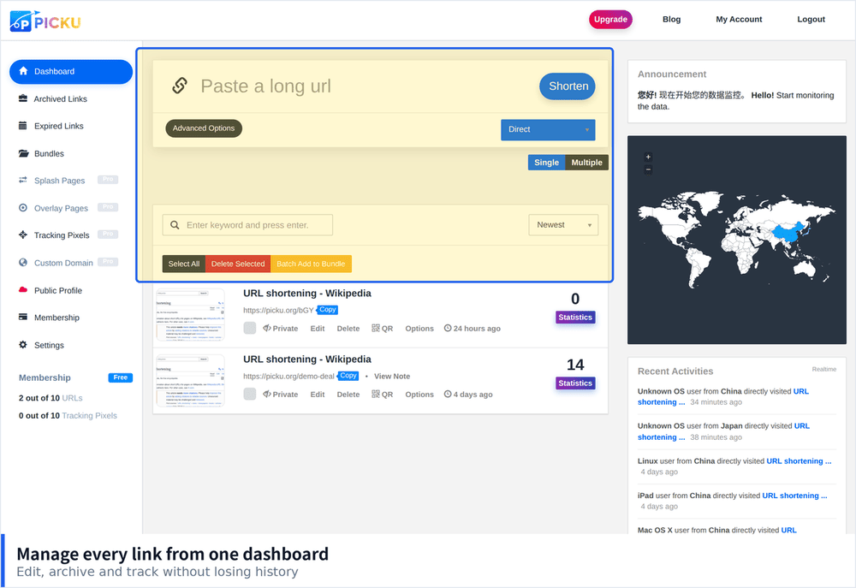
Task: Open My Account menu
Action: [739, 19]
